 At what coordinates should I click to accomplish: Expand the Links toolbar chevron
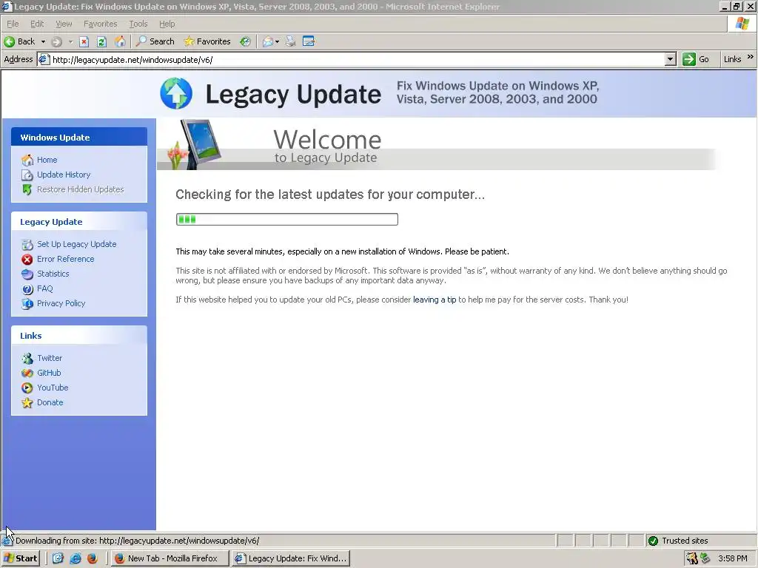[x=751, y=57]
